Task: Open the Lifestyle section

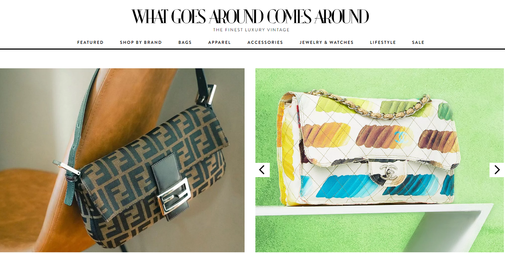Action: click(x=383, y=42)
